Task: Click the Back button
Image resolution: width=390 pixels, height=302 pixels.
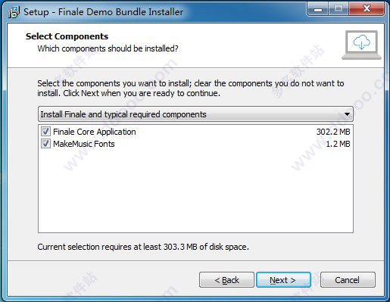Action: (x=226, y=280)
